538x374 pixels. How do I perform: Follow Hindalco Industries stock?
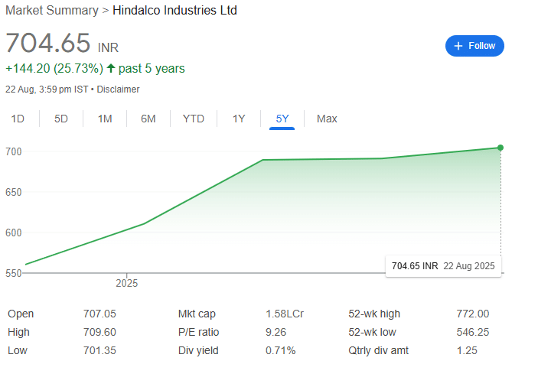(x=474, y=46)
